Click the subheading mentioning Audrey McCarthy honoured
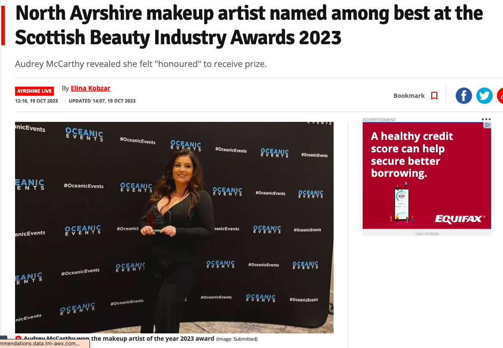Viewport: 503px width, 348px height. coord(141,64)
